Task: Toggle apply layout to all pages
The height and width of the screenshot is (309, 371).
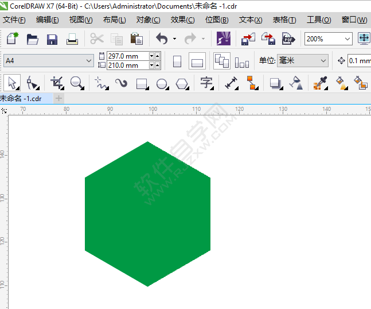Action: pyautogui.click(x=221, y=61)
